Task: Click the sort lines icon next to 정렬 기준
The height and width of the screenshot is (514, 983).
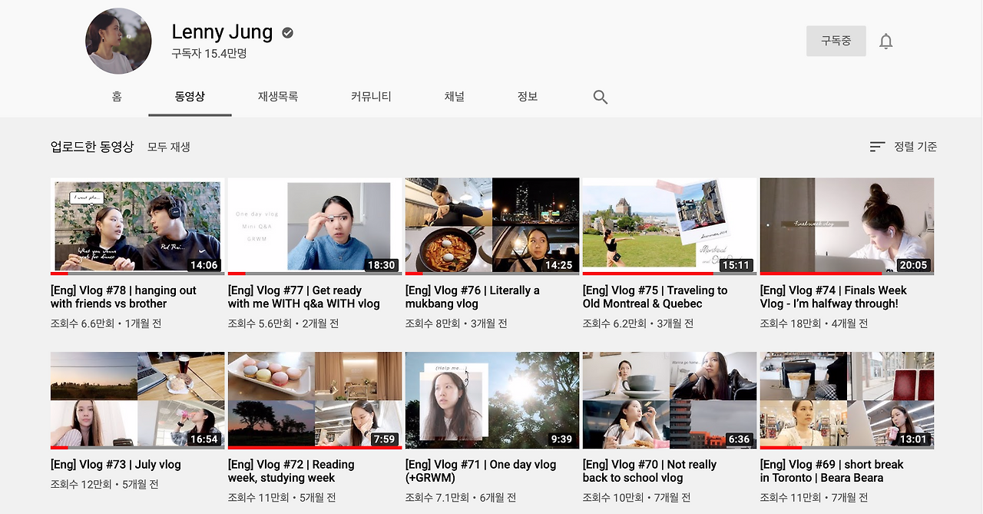Action: 877,147
